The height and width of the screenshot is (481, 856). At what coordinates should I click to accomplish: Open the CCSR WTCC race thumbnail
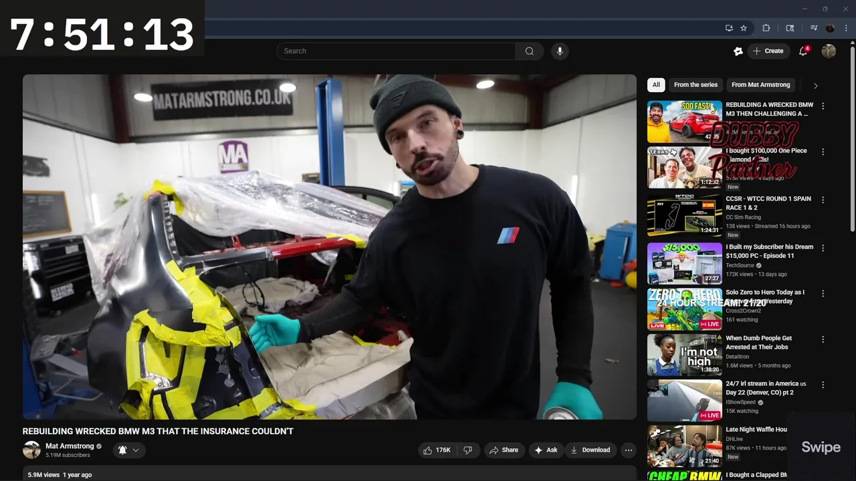tap(685, 215)
